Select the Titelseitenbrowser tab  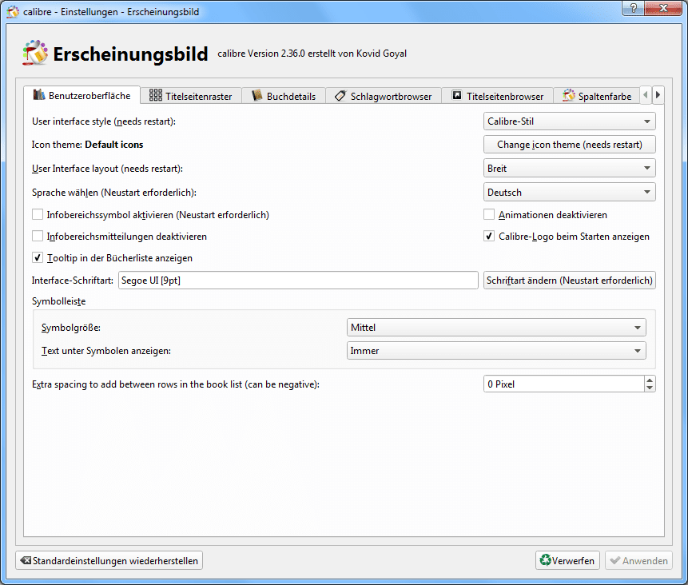coord(497,96)
